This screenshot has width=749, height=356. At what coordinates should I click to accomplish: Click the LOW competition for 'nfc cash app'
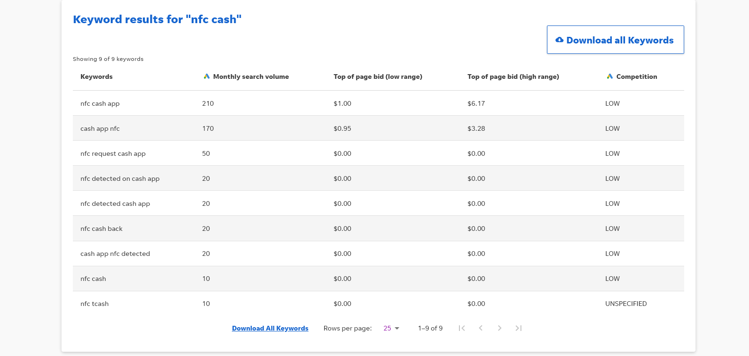tap(612, 103)
